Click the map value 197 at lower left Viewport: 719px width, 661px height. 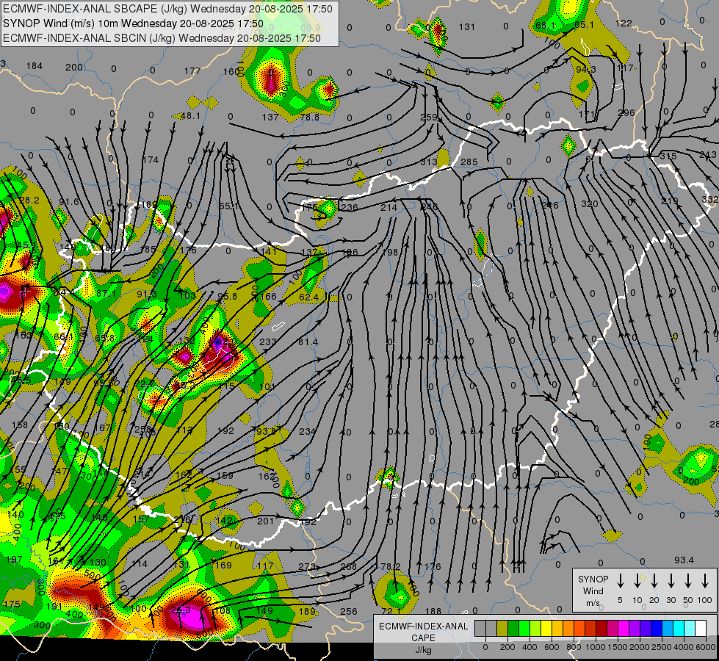[x=14, y=559]
